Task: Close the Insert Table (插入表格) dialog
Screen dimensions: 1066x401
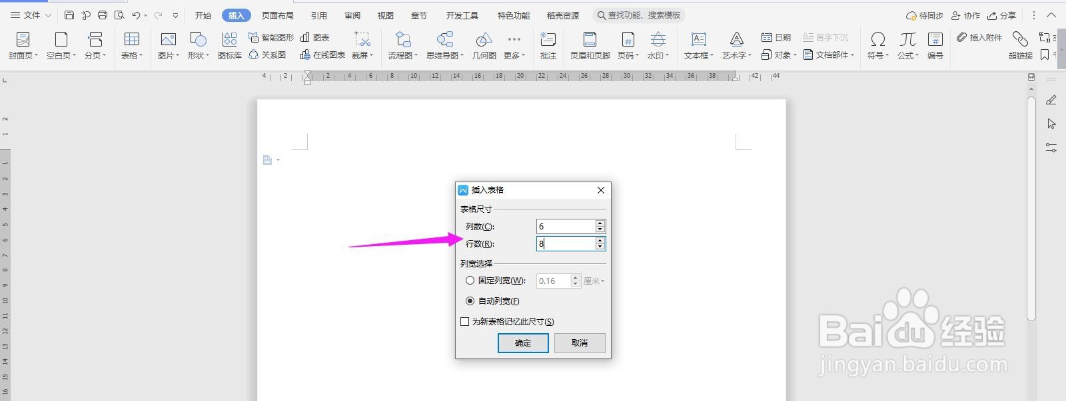Action: pos(600,190)
